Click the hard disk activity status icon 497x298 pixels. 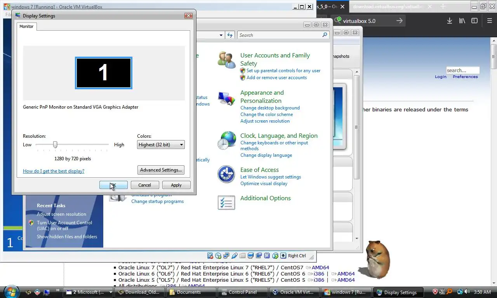point(210,256)
